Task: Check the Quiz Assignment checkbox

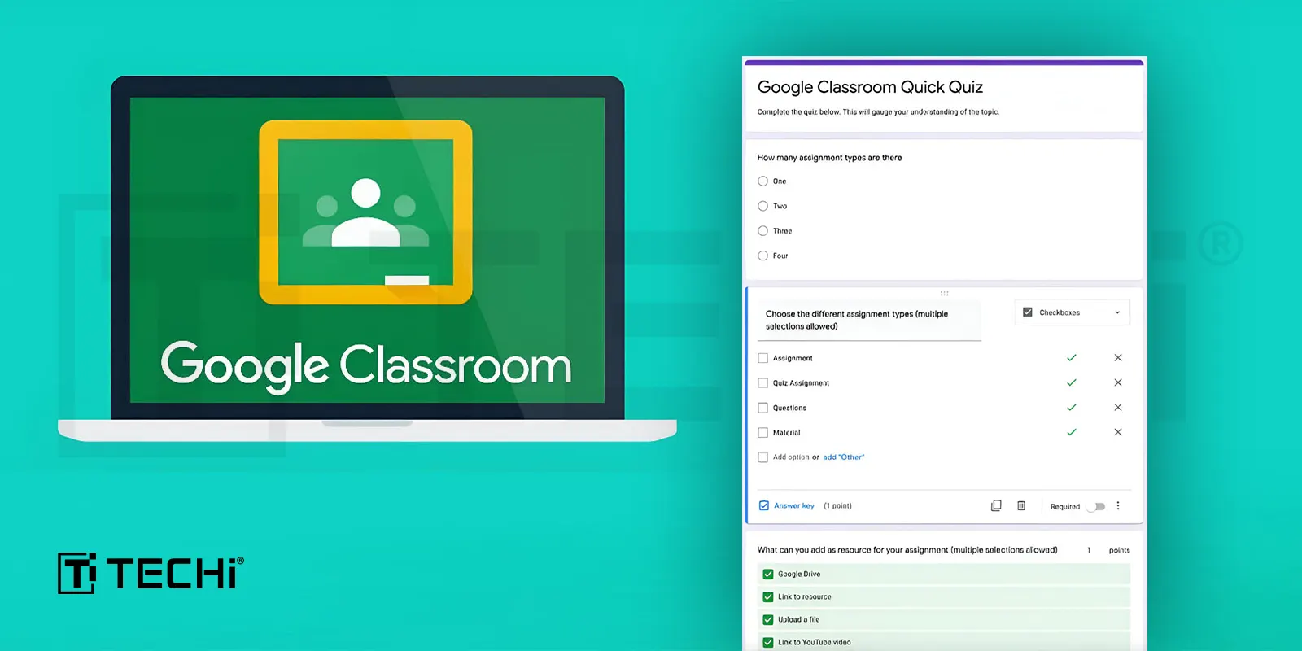Action: click(x=763, y=383)
